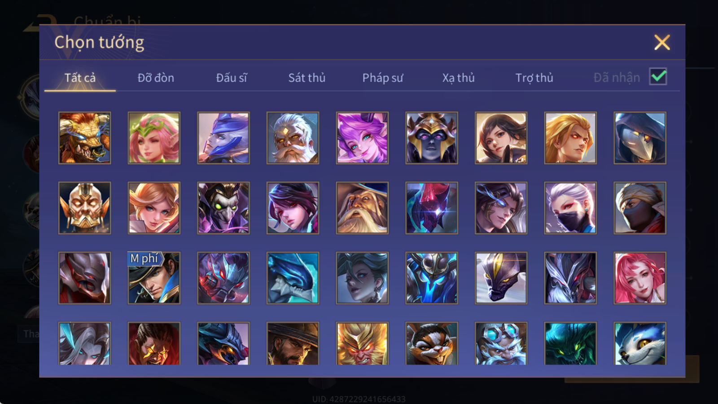Select the bearded cowboy hat hero
The height and width of the screenshot is (404, 718).
click(293, 343)
